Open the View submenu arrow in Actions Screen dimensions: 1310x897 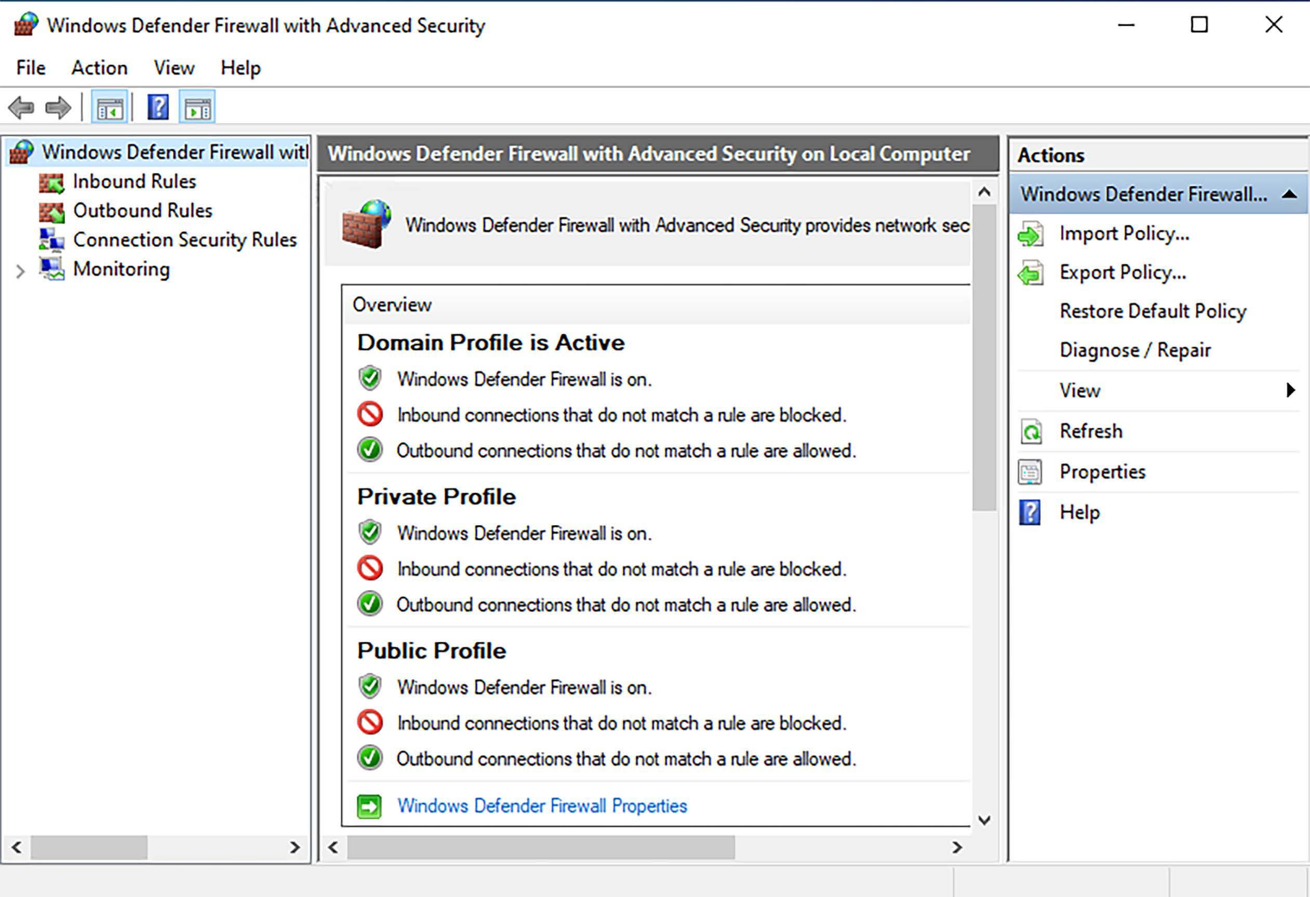[x=1291, y=390]
